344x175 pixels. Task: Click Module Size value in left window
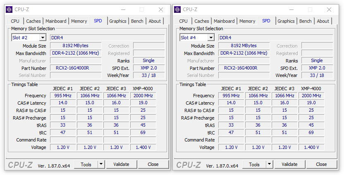point(76,46)
